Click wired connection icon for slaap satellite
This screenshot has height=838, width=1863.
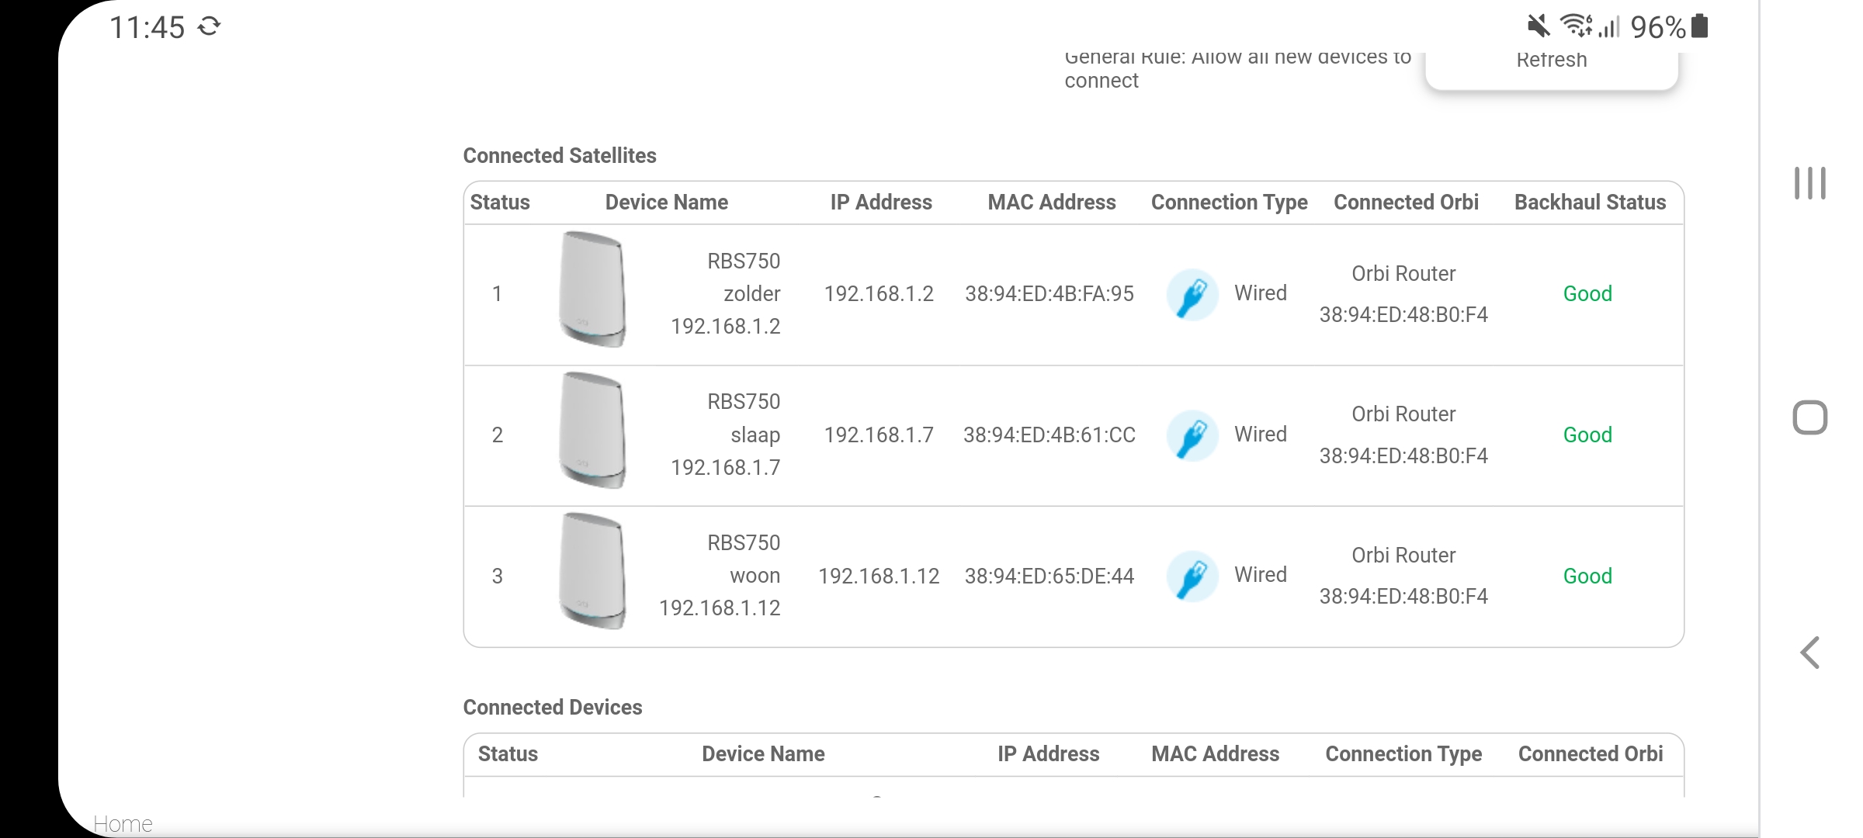tap(1192, 435)
